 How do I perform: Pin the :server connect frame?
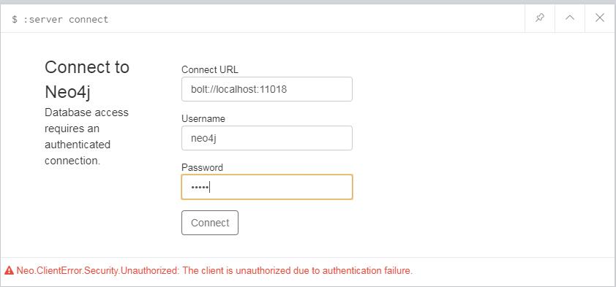(540, 18)
